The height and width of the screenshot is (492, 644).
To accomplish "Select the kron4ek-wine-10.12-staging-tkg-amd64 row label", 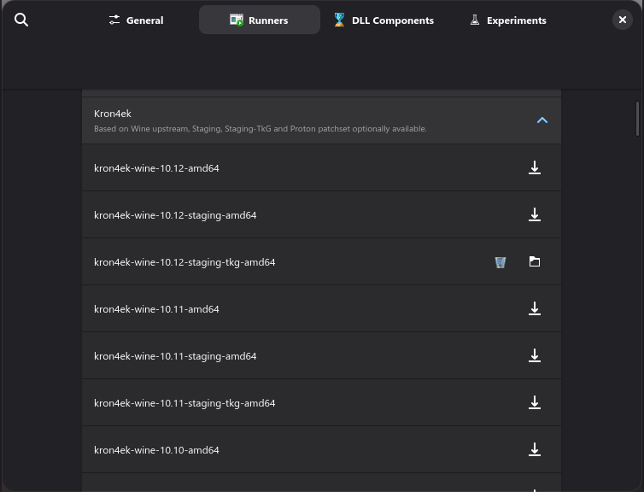I will coord(184,262).
